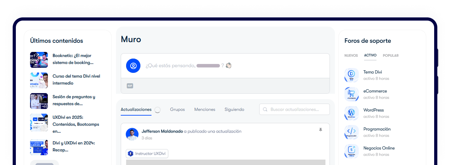The image size is (450, 165).
Task: Open the Tema Divi forum icon
Action: pos(351,75)
